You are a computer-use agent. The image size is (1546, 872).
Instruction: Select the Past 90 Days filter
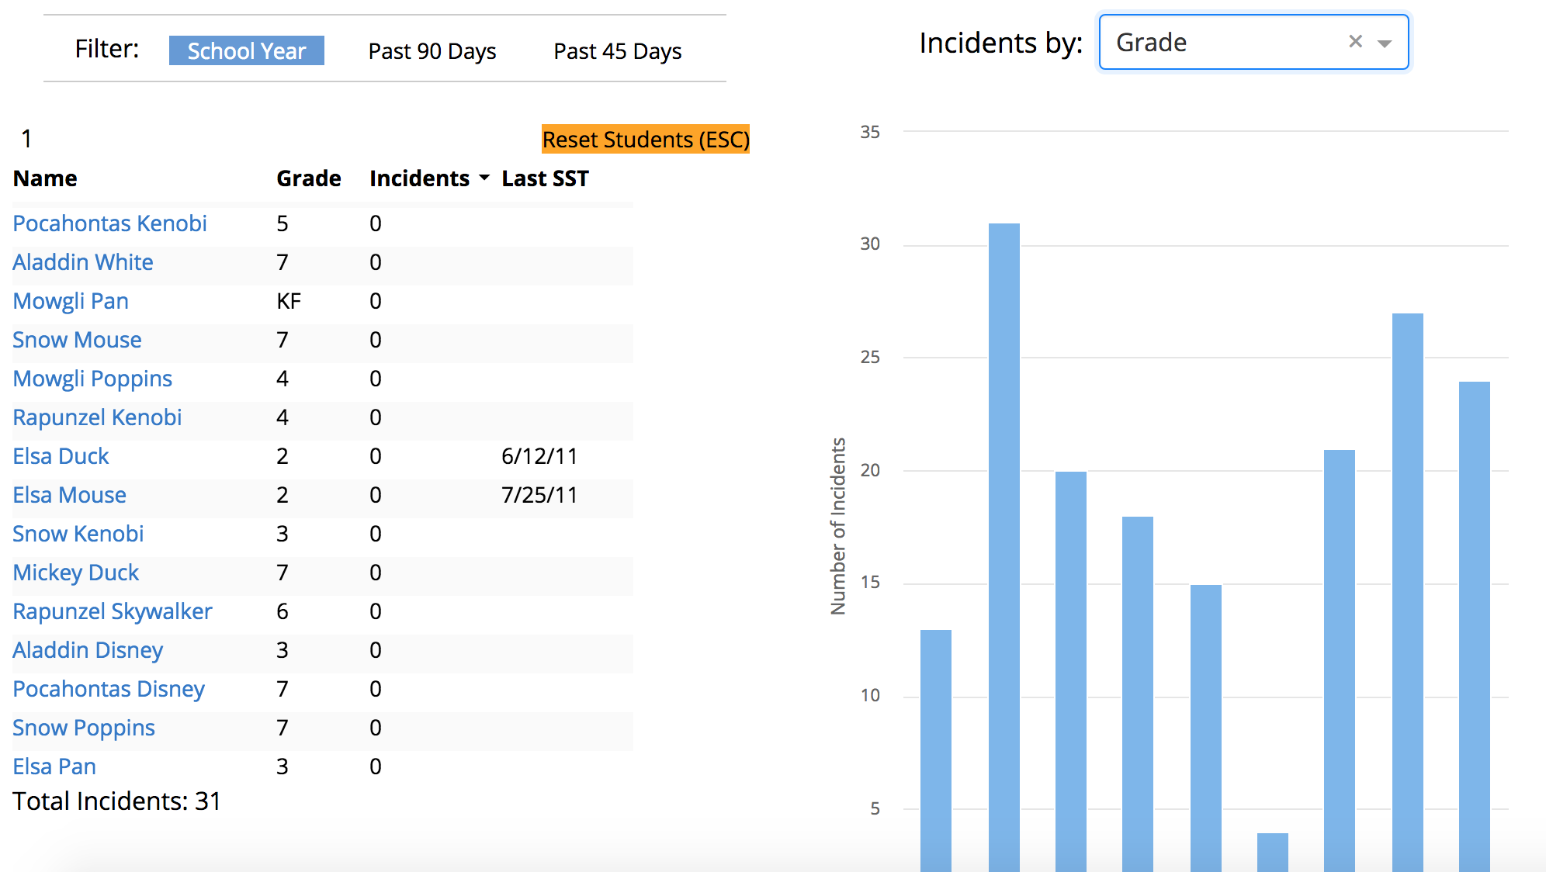pos(432,51)
